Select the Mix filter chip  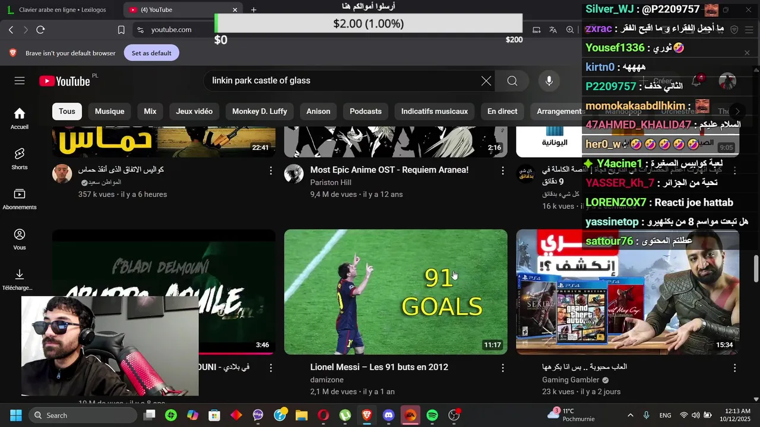coord(150,111)
